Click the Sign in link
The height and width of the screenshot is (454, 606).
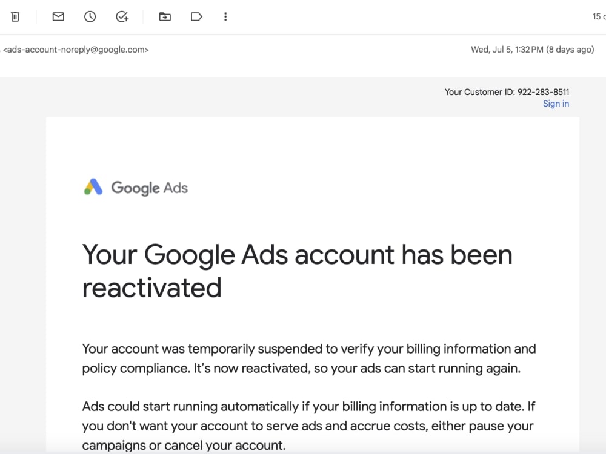tap(556, 104)
